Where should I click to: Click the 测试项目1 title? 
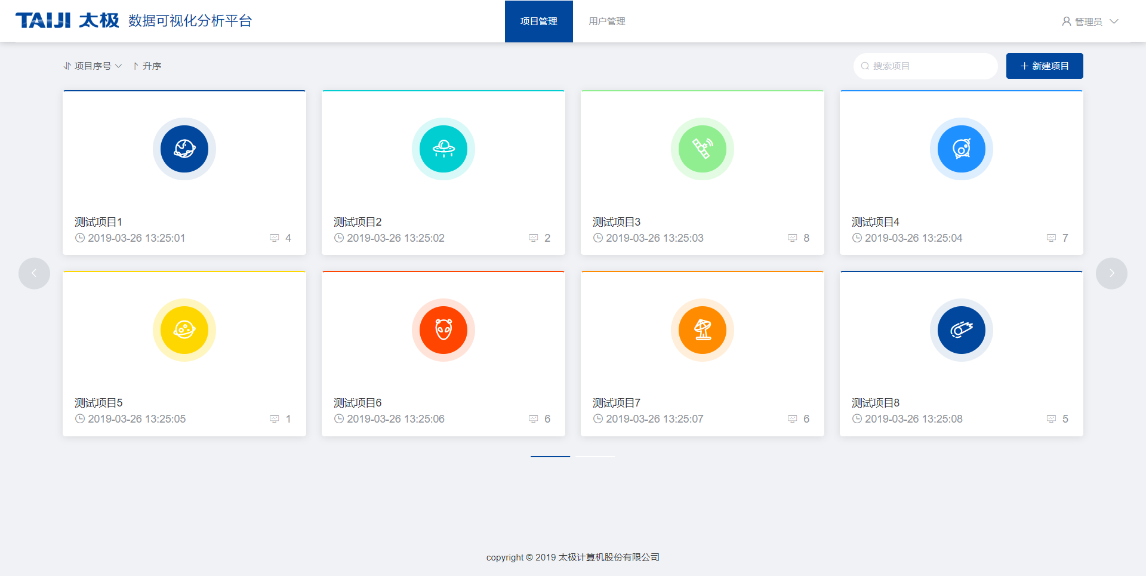98,222
